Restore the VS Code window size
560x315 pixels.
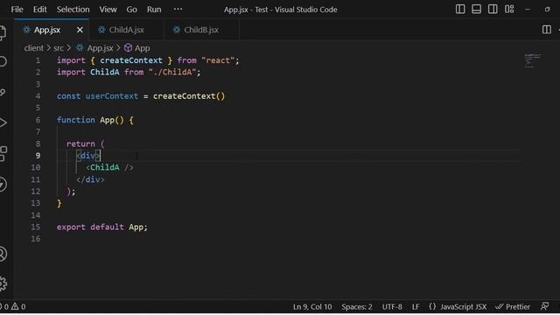pyautogui.click(x=547, y=10)
